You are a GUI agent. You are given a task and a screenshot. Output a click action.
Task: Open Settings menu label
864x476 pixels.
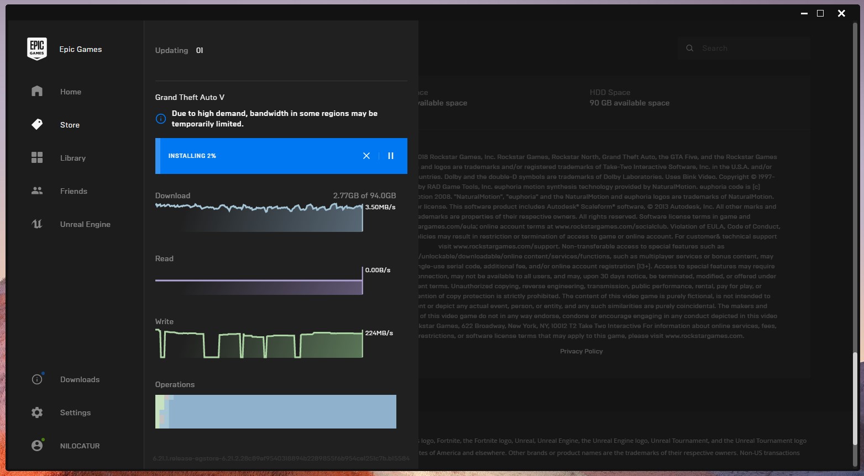click(x=75, y=412)
